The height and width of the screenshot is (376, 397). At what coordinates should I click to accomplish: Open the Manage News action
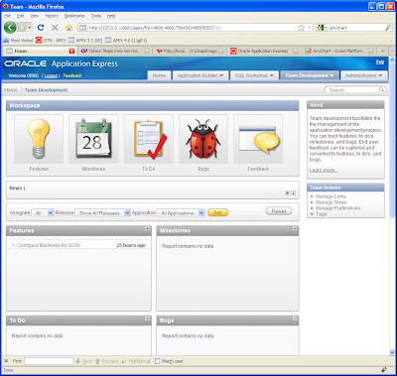(331, 202)
